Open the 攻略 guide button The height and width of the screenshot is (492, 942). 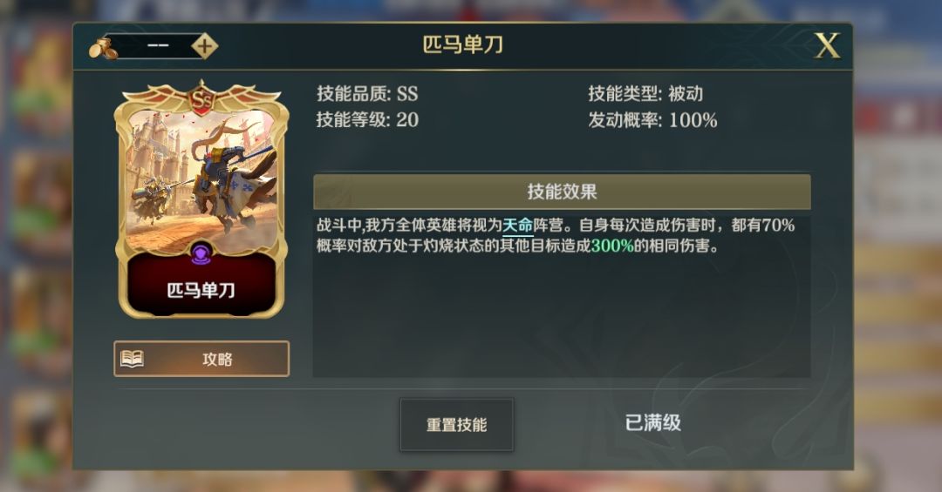coord(201,359)
